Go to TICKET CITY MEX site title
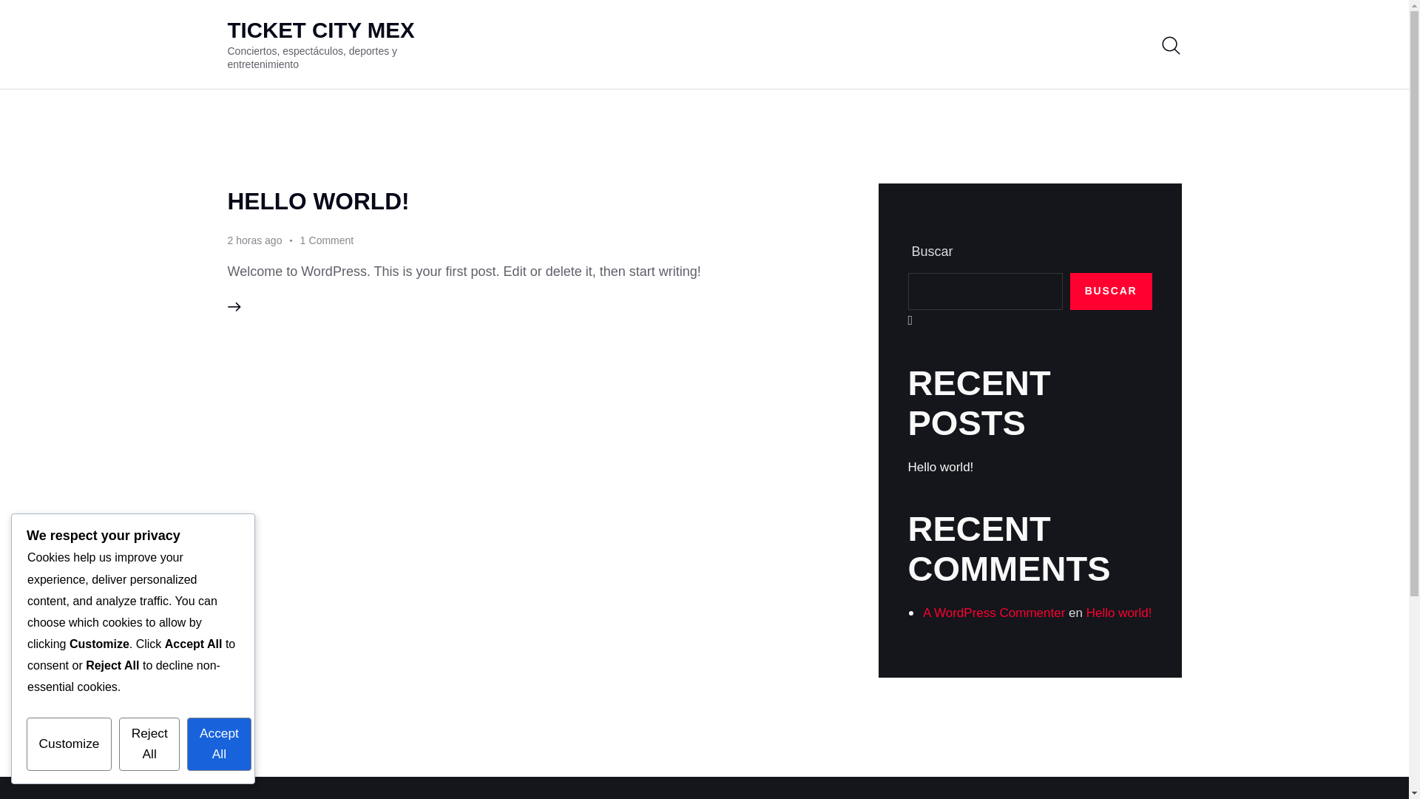Screen dimensions: 1420x799 click(x=320, y=30)
